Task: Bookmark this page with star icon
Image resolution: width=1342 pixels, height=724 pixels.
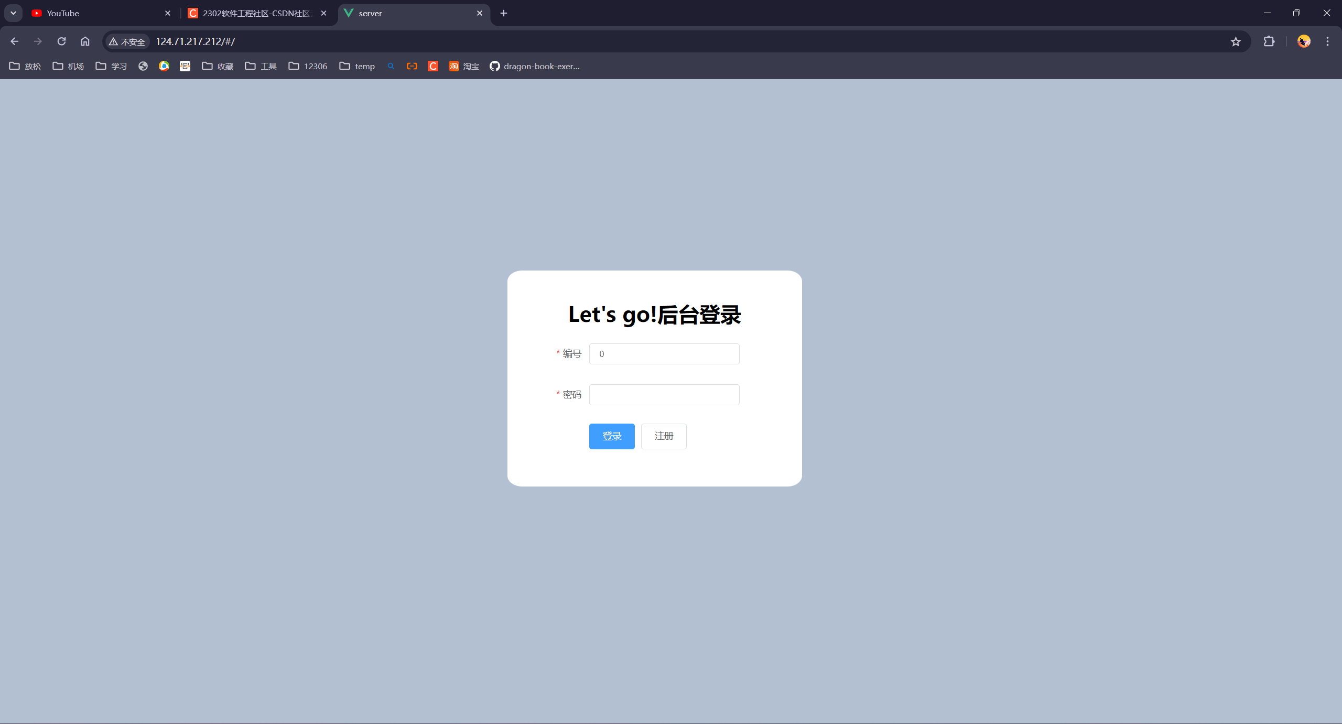Action: [x=1236, y=41]
